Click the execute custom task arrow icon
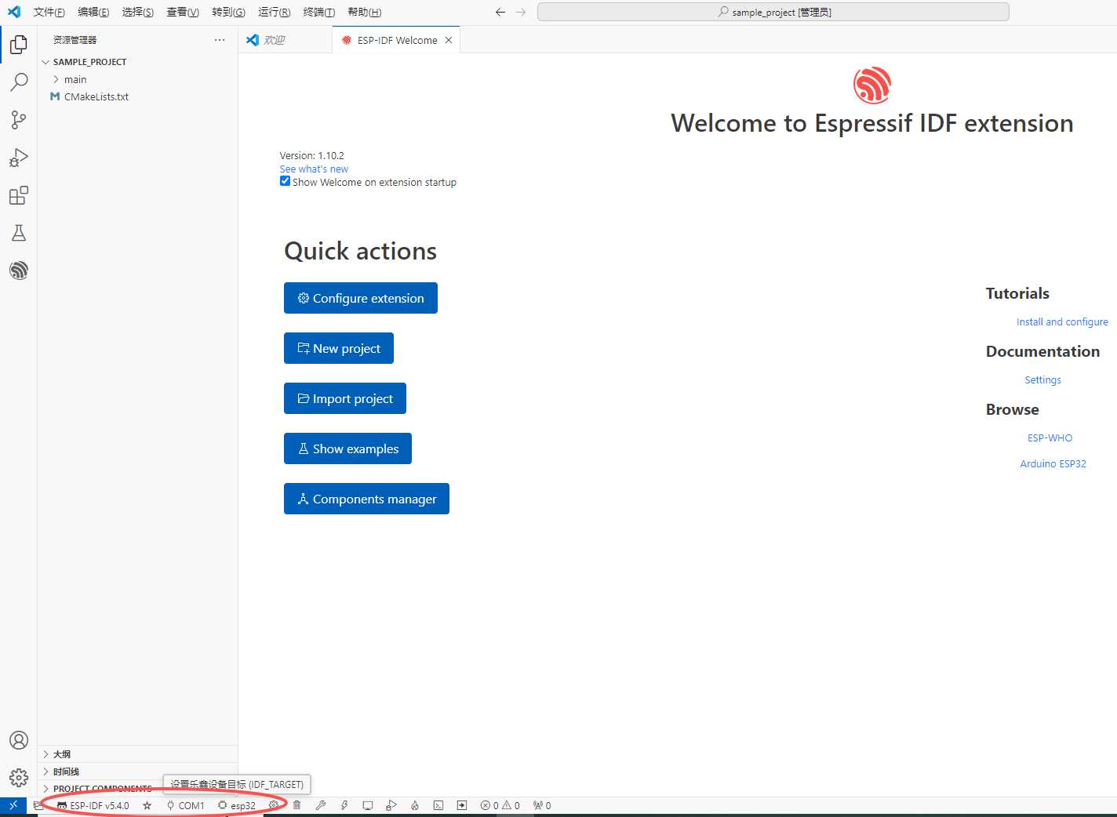This screenshot has height=817, width=1117. click(461, 805)
